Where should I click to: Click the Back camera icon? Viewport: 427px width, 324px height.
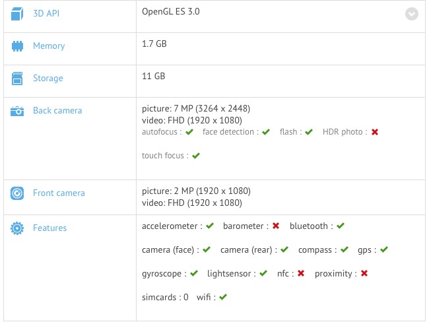17,111
